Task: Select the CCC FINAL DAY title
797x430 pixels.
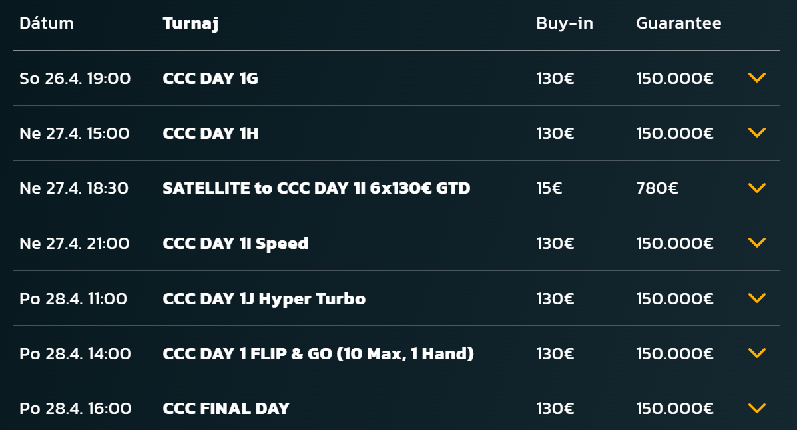Action: [226, 409]
